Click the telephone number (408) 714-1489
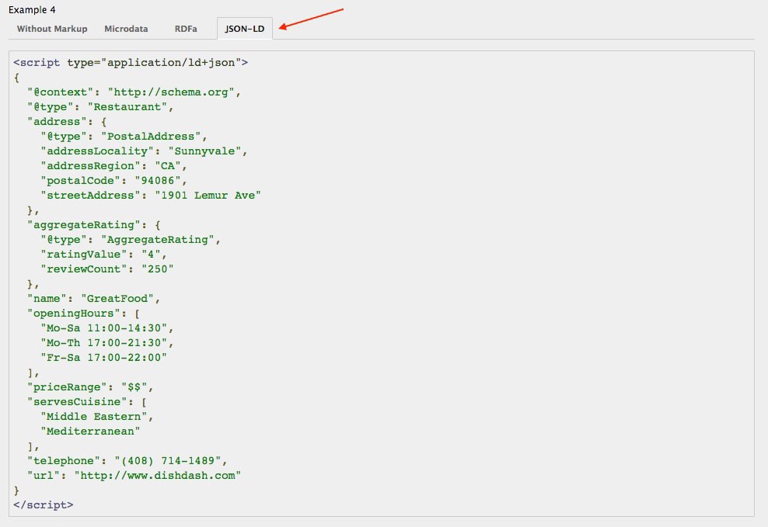This screenshot has width=768, height=527. 169,460
